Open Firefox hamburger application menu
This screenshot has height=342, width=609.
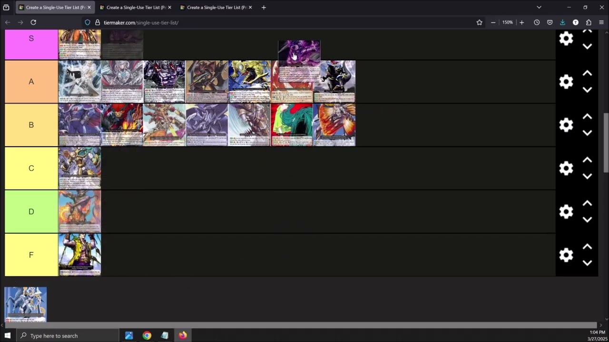(601, 22)
